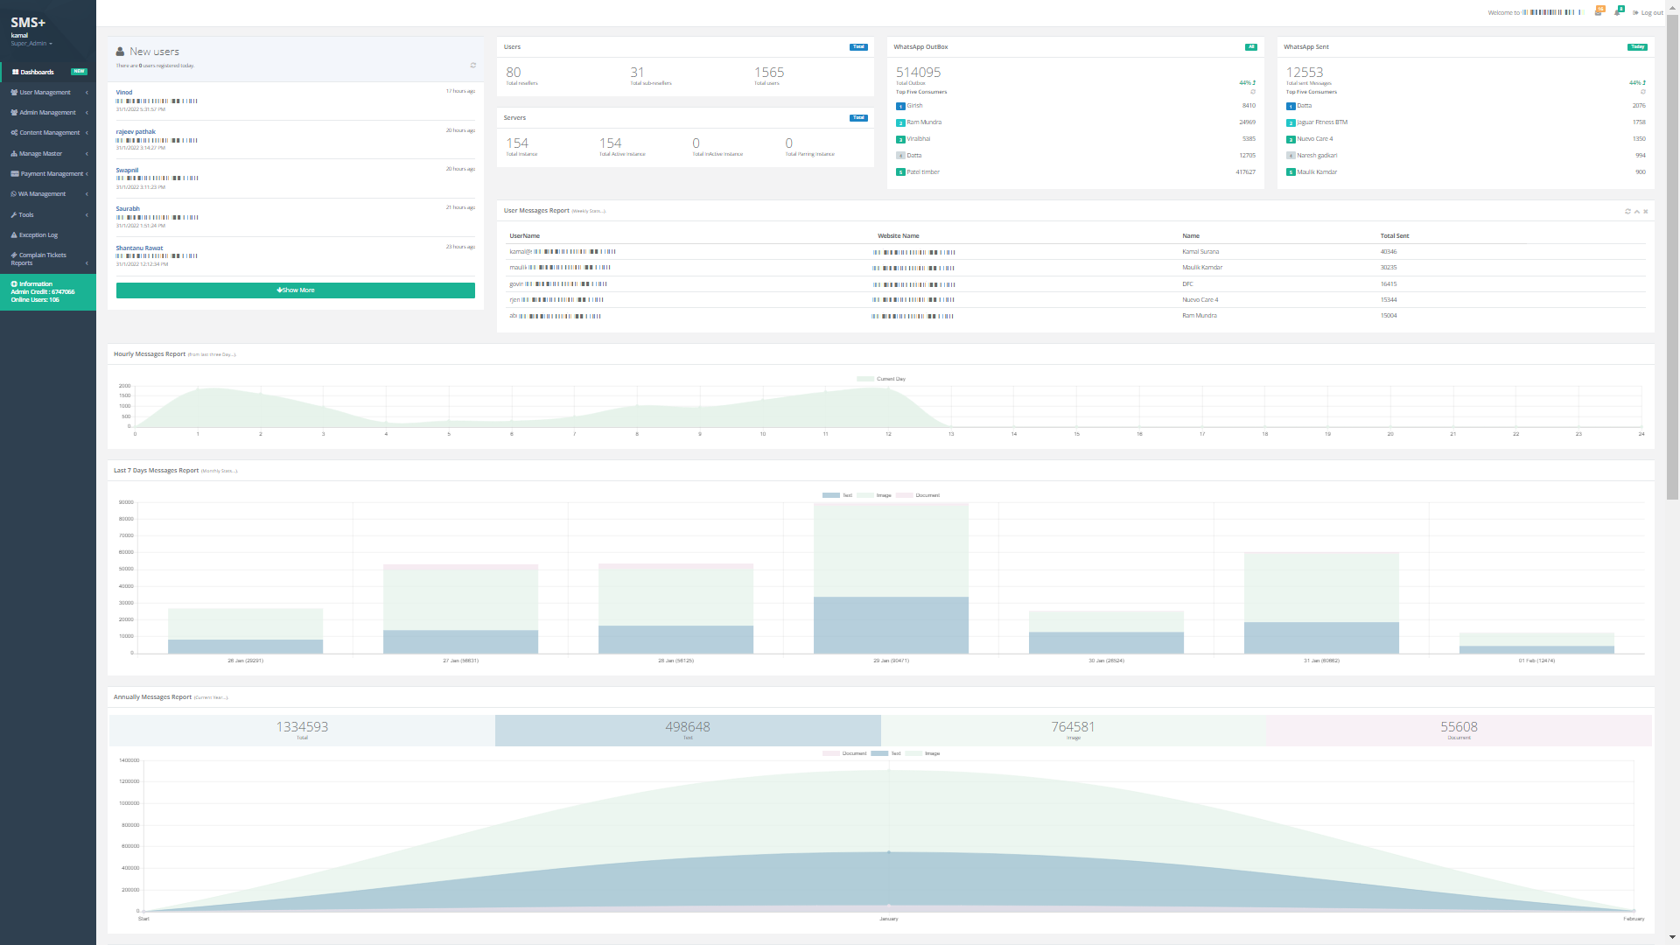
Task: Expand the Payment Management arrow
Action: [87, 174]
